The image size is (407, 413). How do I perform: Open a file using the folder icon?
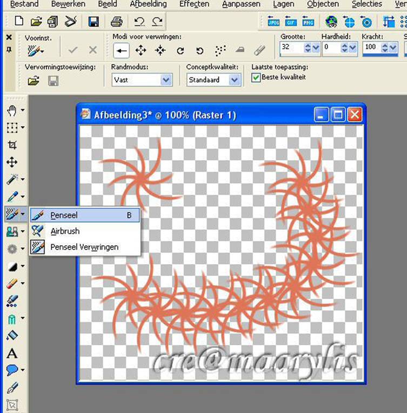pos(36,22)
